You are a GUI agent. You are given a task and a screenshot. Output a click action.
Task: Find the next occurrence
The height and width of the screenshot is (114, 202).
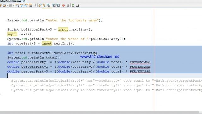[26, 5]
